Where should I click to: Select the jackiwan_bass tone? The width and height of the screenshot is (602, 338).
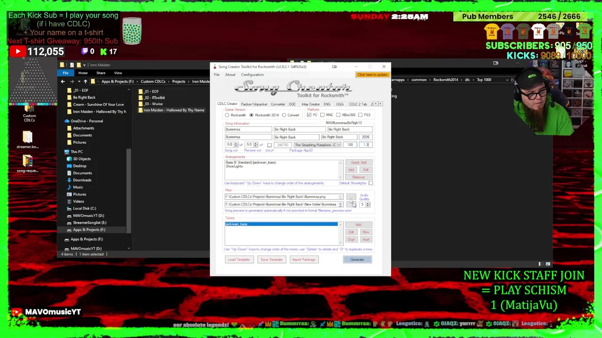pyautogui.click(x=281, y=224)
